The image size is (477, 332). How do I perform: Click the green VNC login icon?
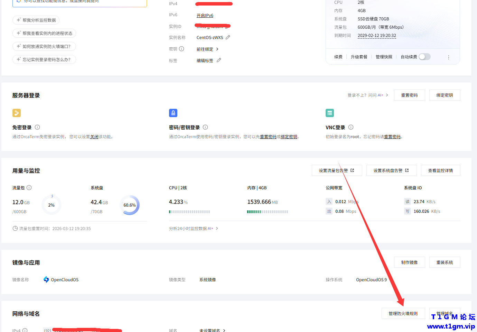click(330, 113)
